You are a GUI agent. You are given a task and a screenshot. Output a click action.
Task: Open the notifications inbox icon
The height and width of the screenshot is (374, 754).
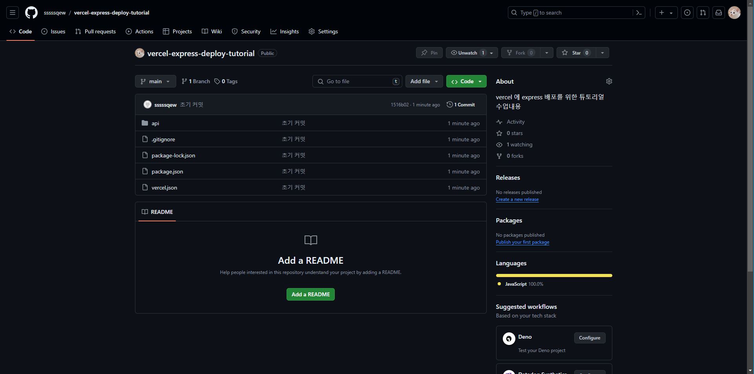tap(719, 13)
